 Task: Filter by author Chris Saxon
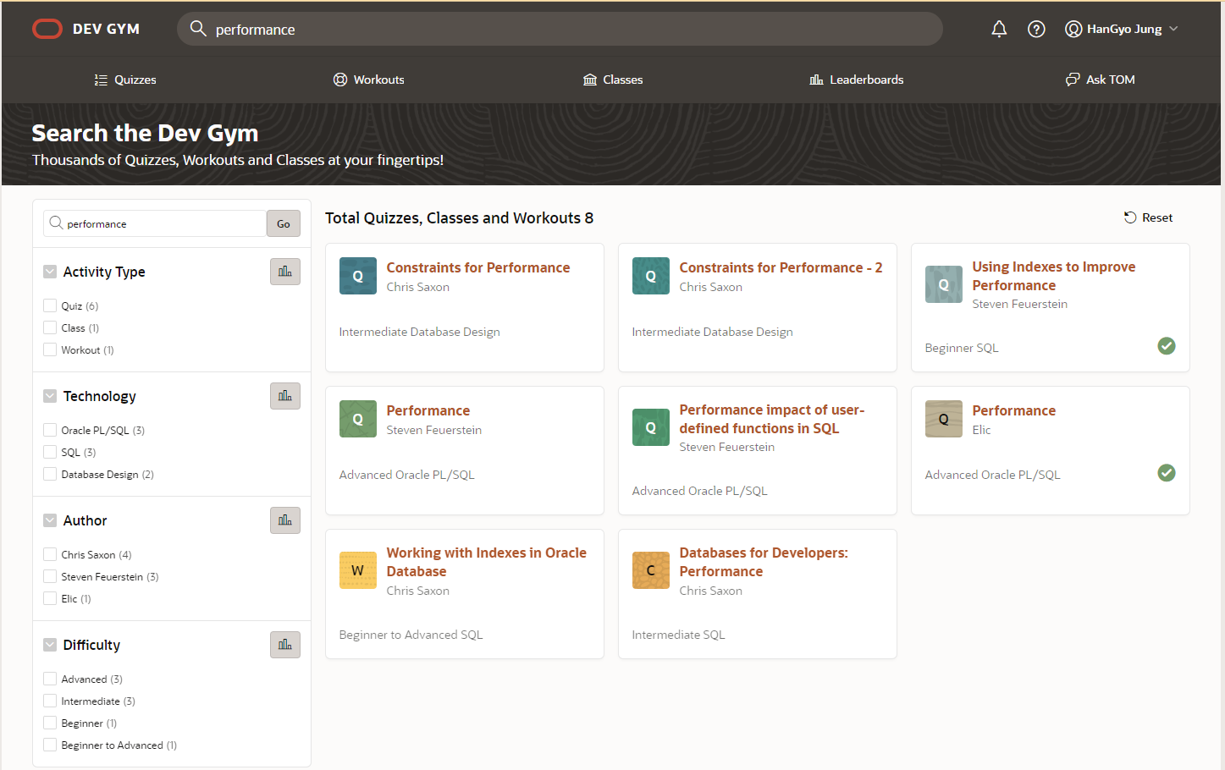[50, 554]
